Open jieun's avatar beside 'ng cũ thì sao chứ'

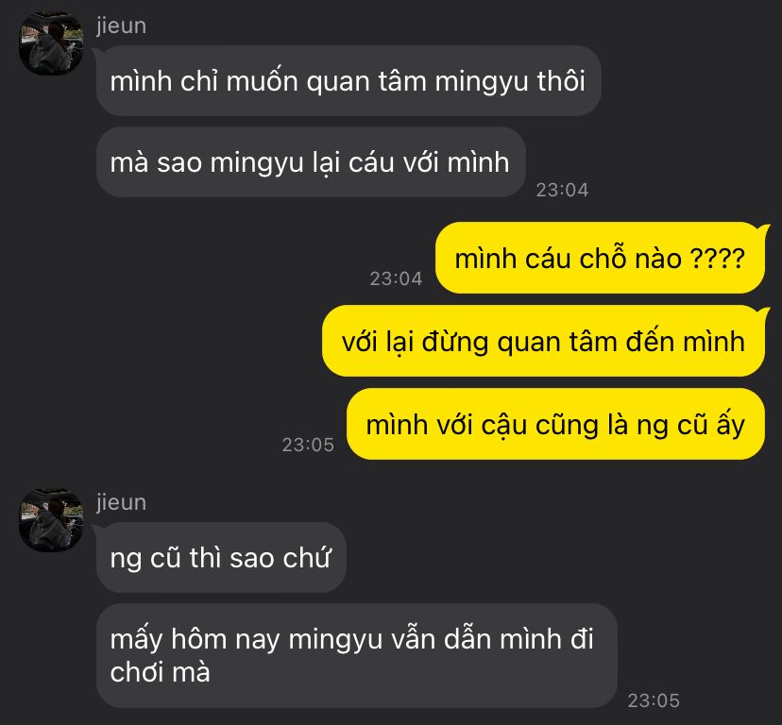50,520
